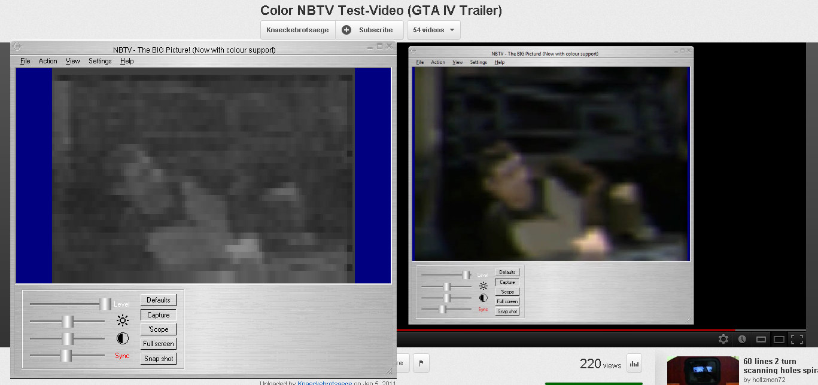
Task: Click the holtzman72 uploader name
Action: click(769, 380)
